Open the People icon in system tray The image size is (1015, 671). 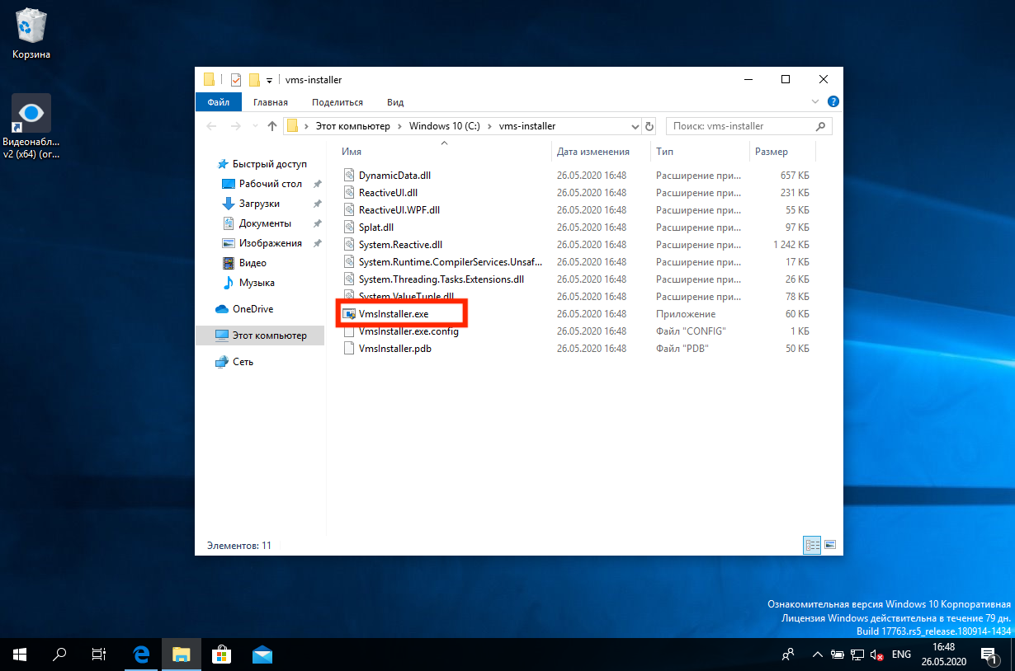(789, 655)
